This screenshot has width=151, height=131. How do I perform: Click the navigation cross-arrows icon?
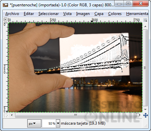146,115
